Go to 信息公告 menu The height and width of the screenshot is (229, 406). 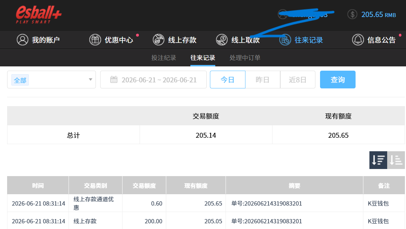click(381, 40)
